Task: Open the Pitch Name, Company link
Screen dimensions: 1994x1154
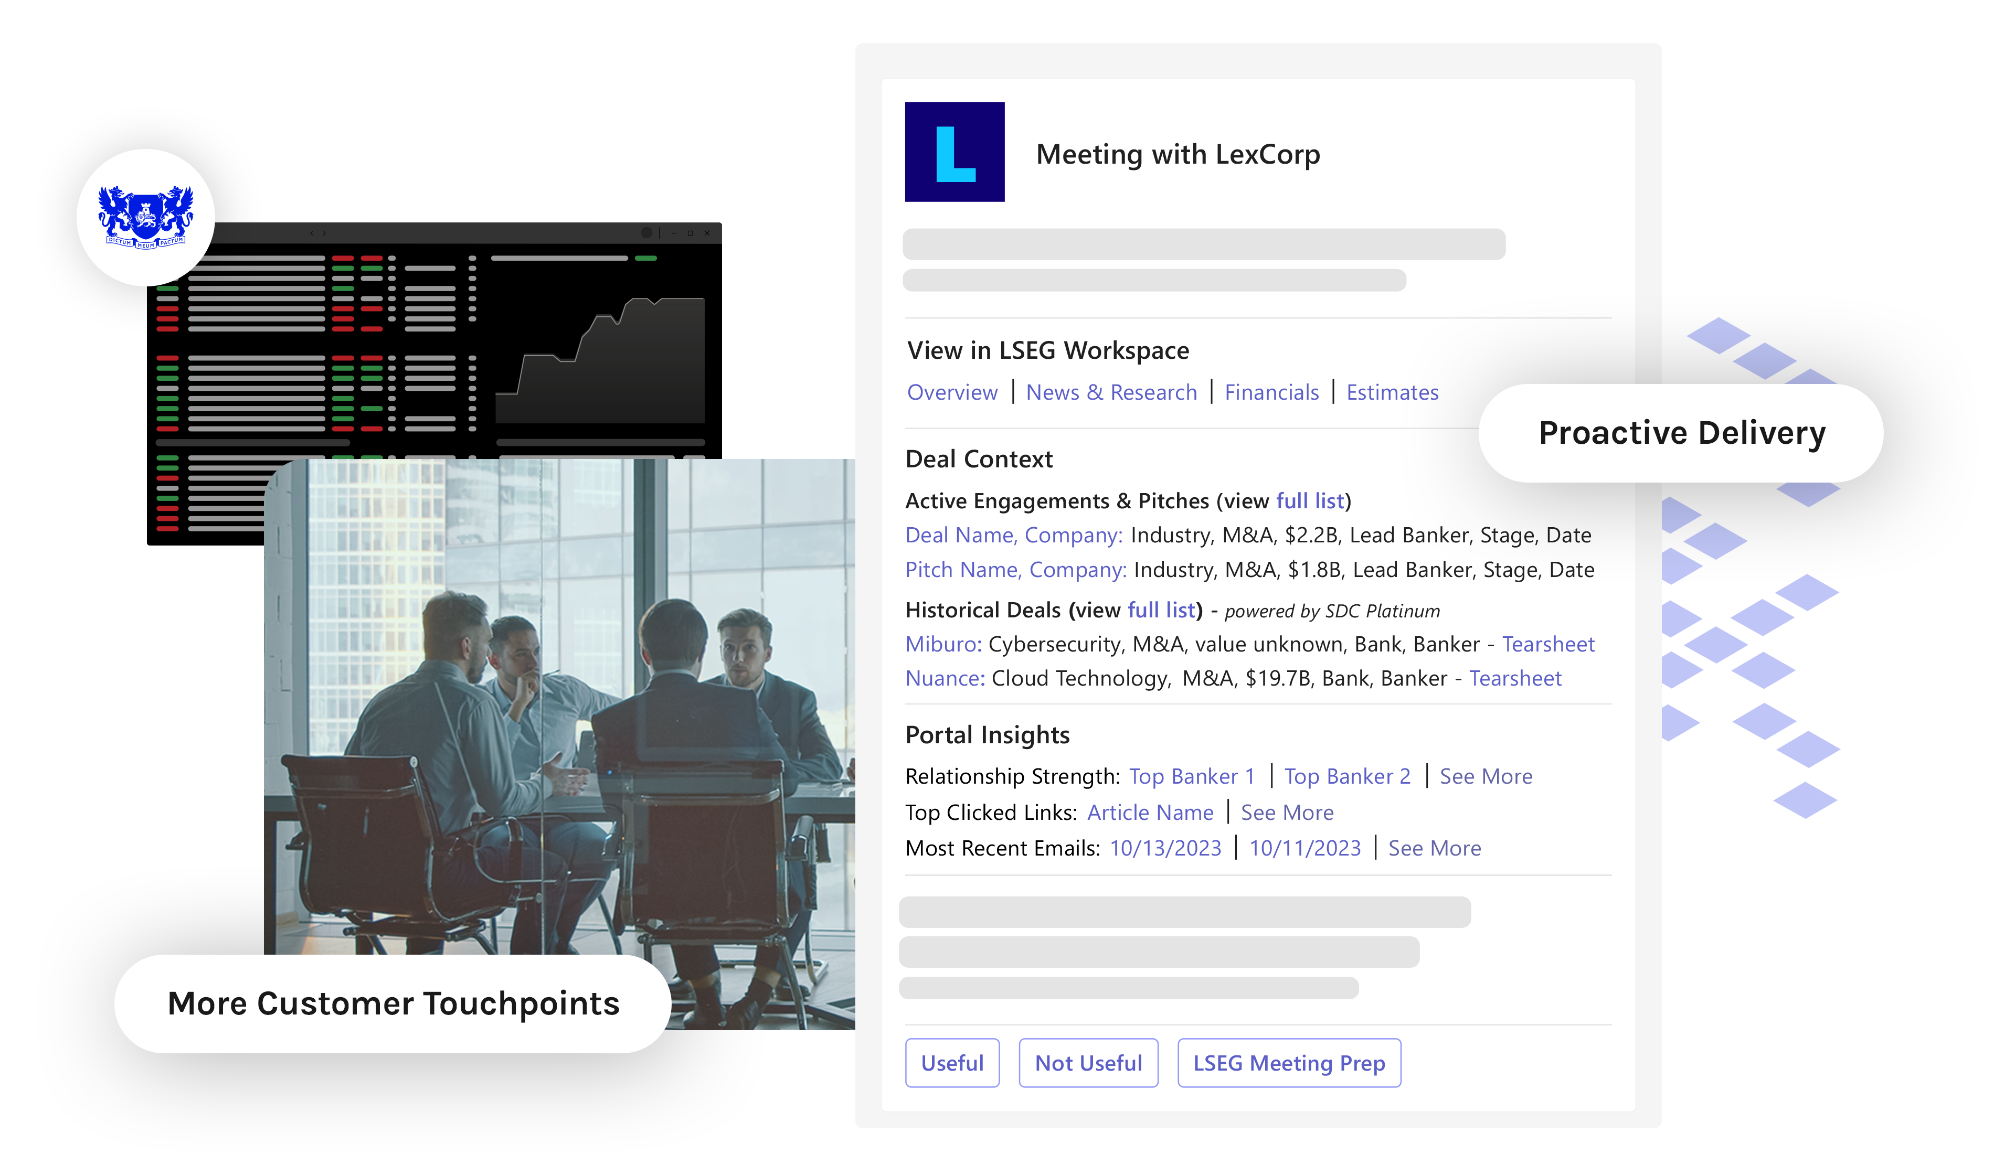Action: pyautogui.click(x=1015, y=570)
